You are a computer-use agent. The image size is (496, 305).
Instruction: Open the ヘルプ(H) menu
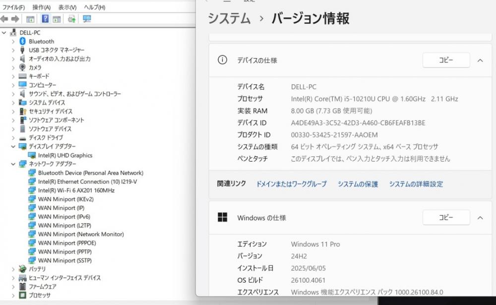(x=95, y=7)
